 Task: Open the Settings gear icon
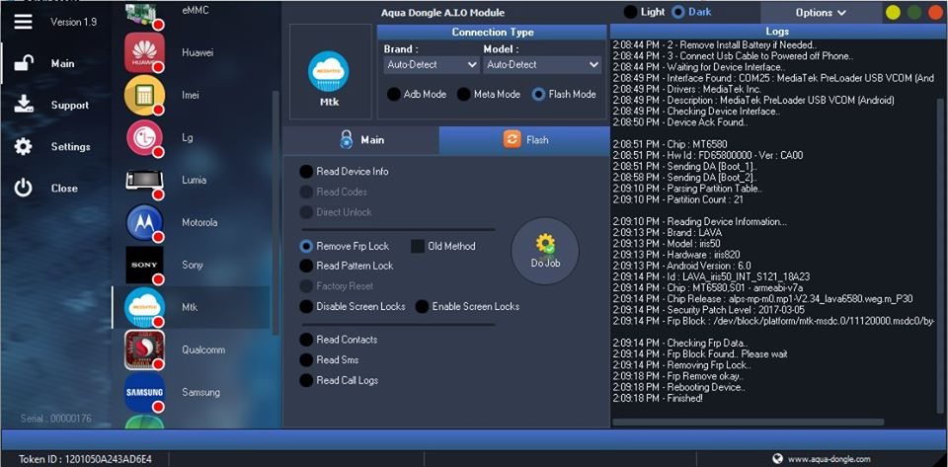click(x=23, y=146)
